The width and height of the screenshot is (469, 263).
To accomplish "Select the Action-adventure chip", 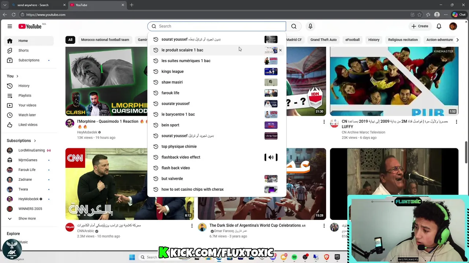I will [x=439, y=40].
